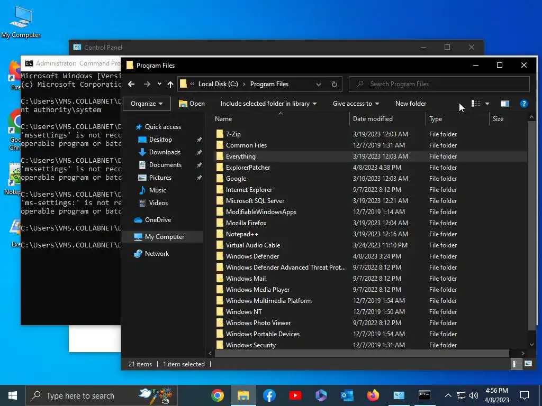Select the 7-Zip folder icon
The height and width of the screenshot is (406, 542).
point(220,134)
